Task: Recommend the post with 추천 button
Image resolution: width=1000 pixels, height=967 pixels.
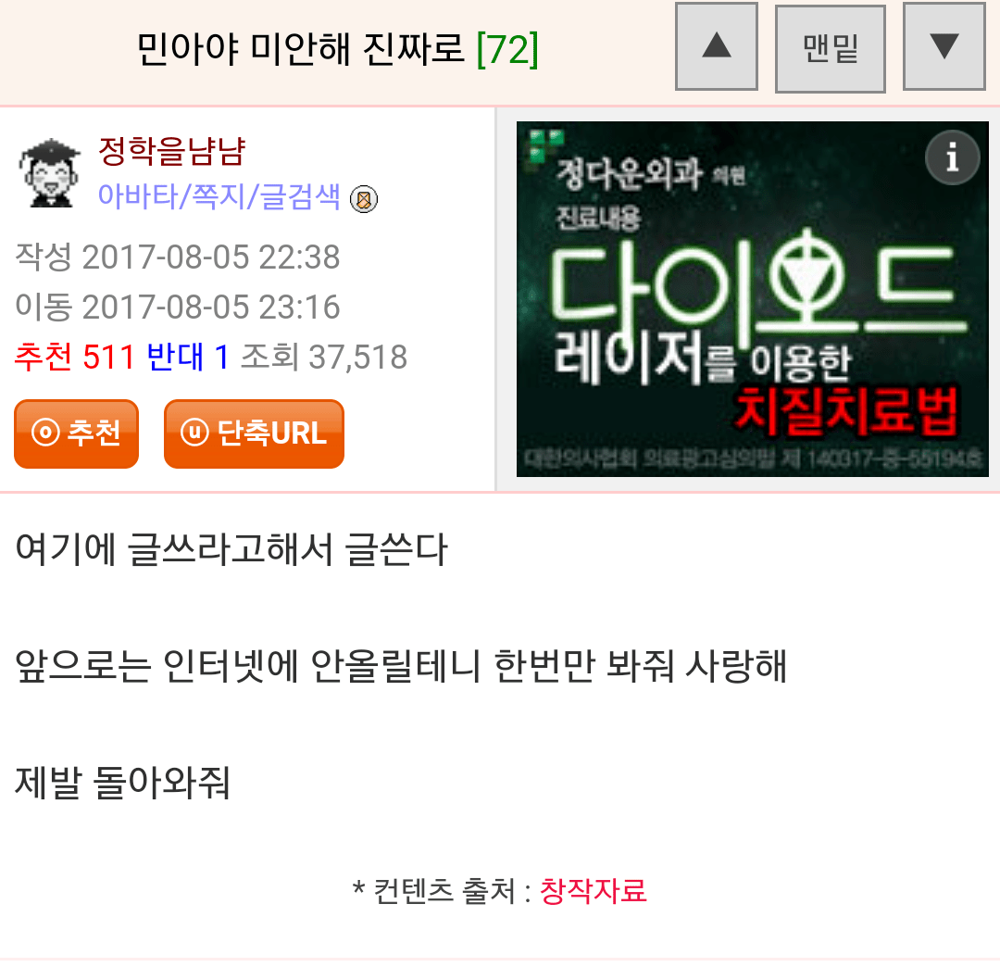Action: [x=77, y=433]
